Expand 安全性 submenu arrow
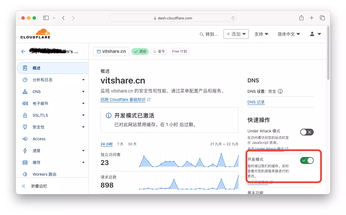The width and height of the screenshot is (346, 215). (83, 127)
